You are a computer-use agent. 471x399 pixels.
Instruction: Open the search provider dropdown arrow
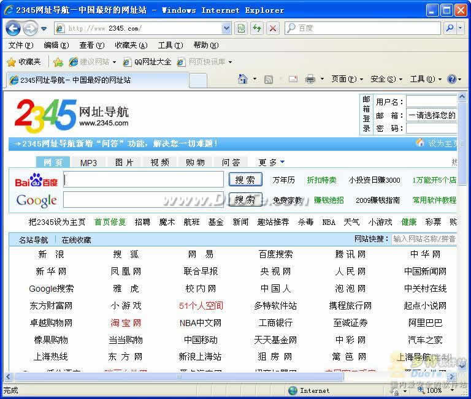click(x=461, y=28)
